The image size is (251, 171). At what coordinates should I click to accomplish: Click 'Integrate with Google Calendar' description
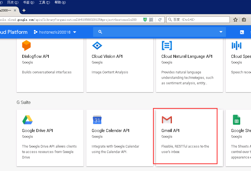115,149
